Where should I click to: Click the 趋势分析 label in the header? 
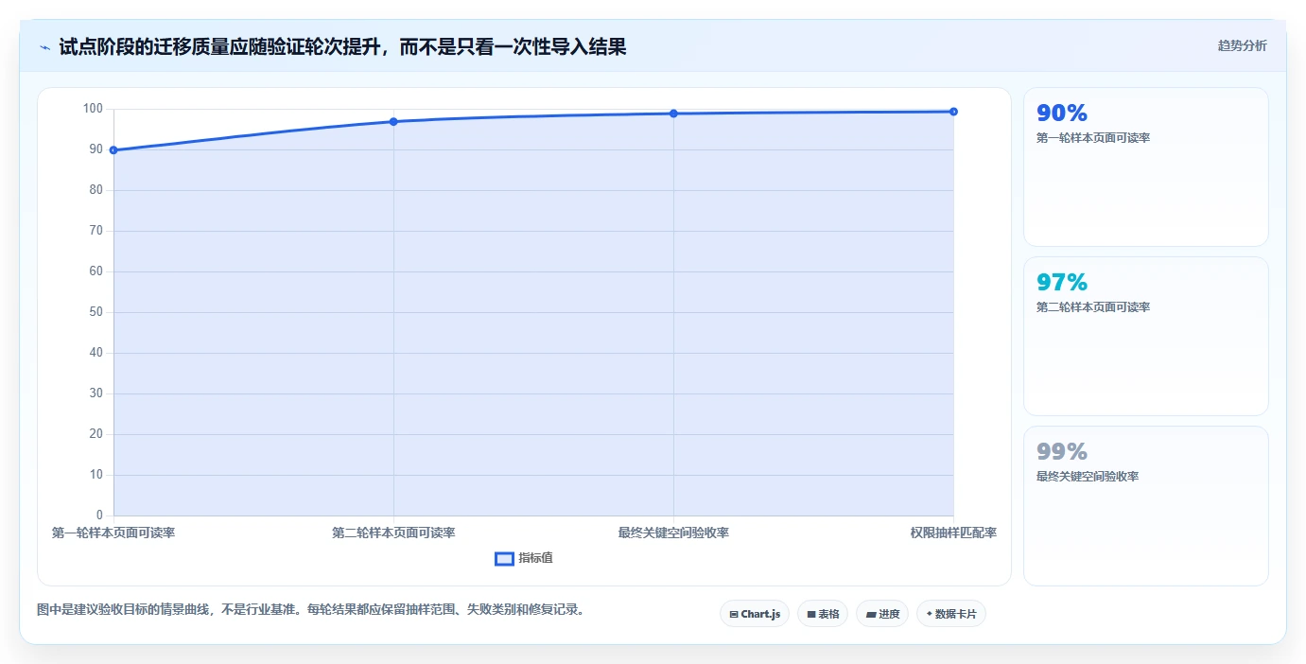pyautogui.click(x=1242, y=45)
